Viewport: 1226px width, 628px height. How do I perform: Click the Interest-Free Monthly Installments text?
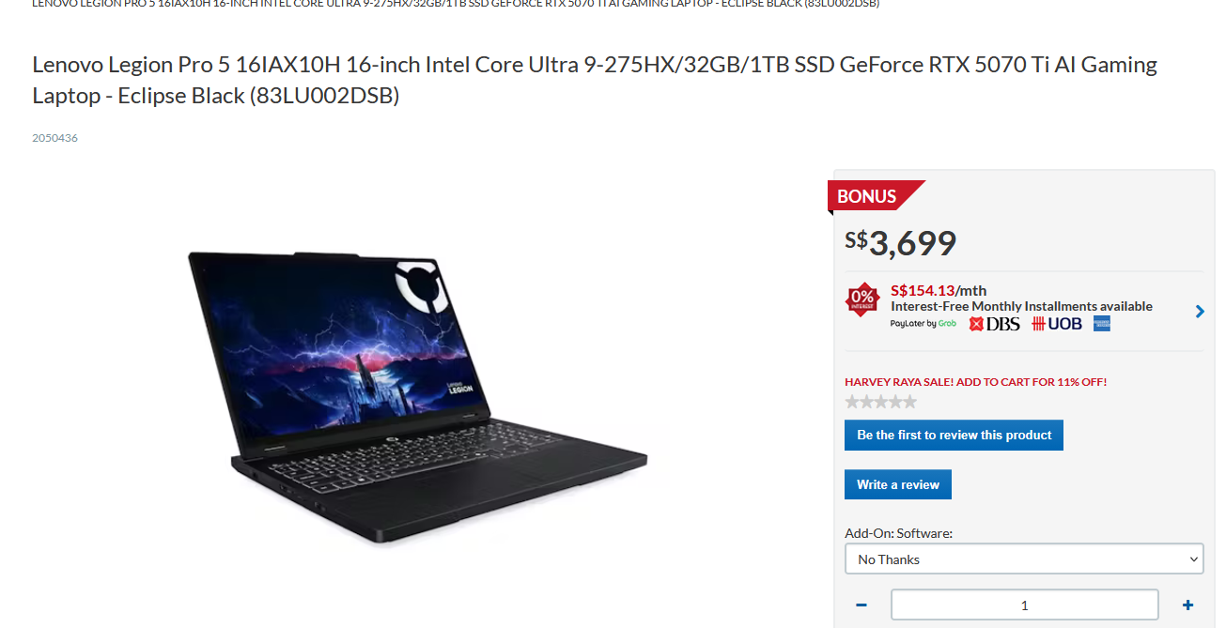point(1021,306)
